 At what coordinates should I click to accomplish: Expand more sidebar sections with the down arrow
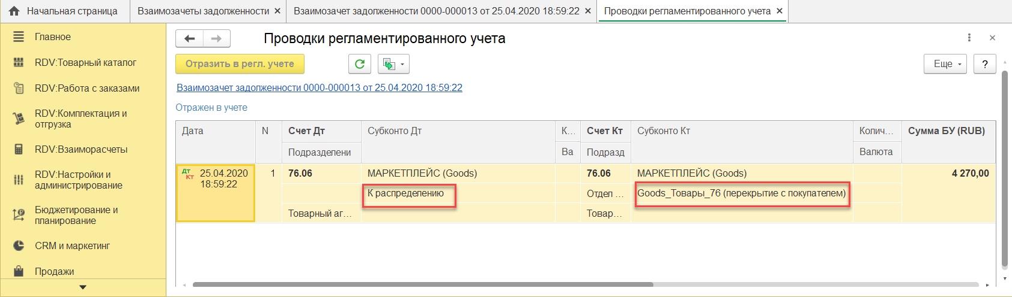pyautogui.click(x=83, y=287)
